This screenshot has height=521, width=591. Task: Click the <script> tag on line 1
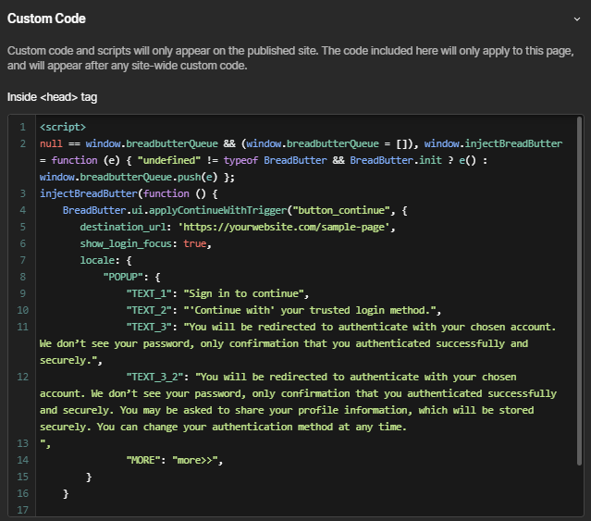click(63, 127)
